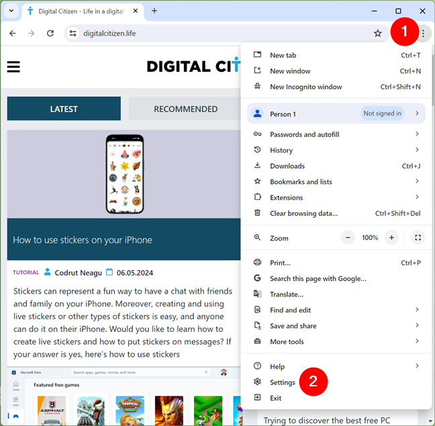Image resolution: width=435 pixels, height=426 pixels.
Task: Choose New Incognito window
Action: (336, 87)
